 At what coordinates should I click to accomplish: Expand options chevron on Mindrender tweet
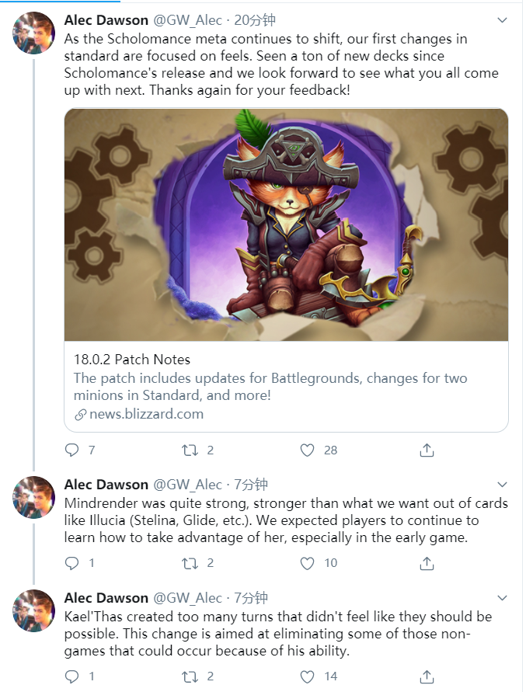point(502,484)
